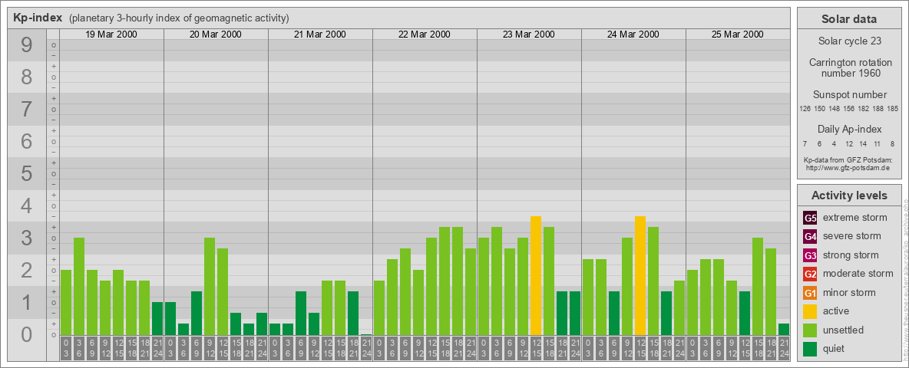Click sunspot value 148
This screenshot has height=368, width=909.
[x=835, y=109]
